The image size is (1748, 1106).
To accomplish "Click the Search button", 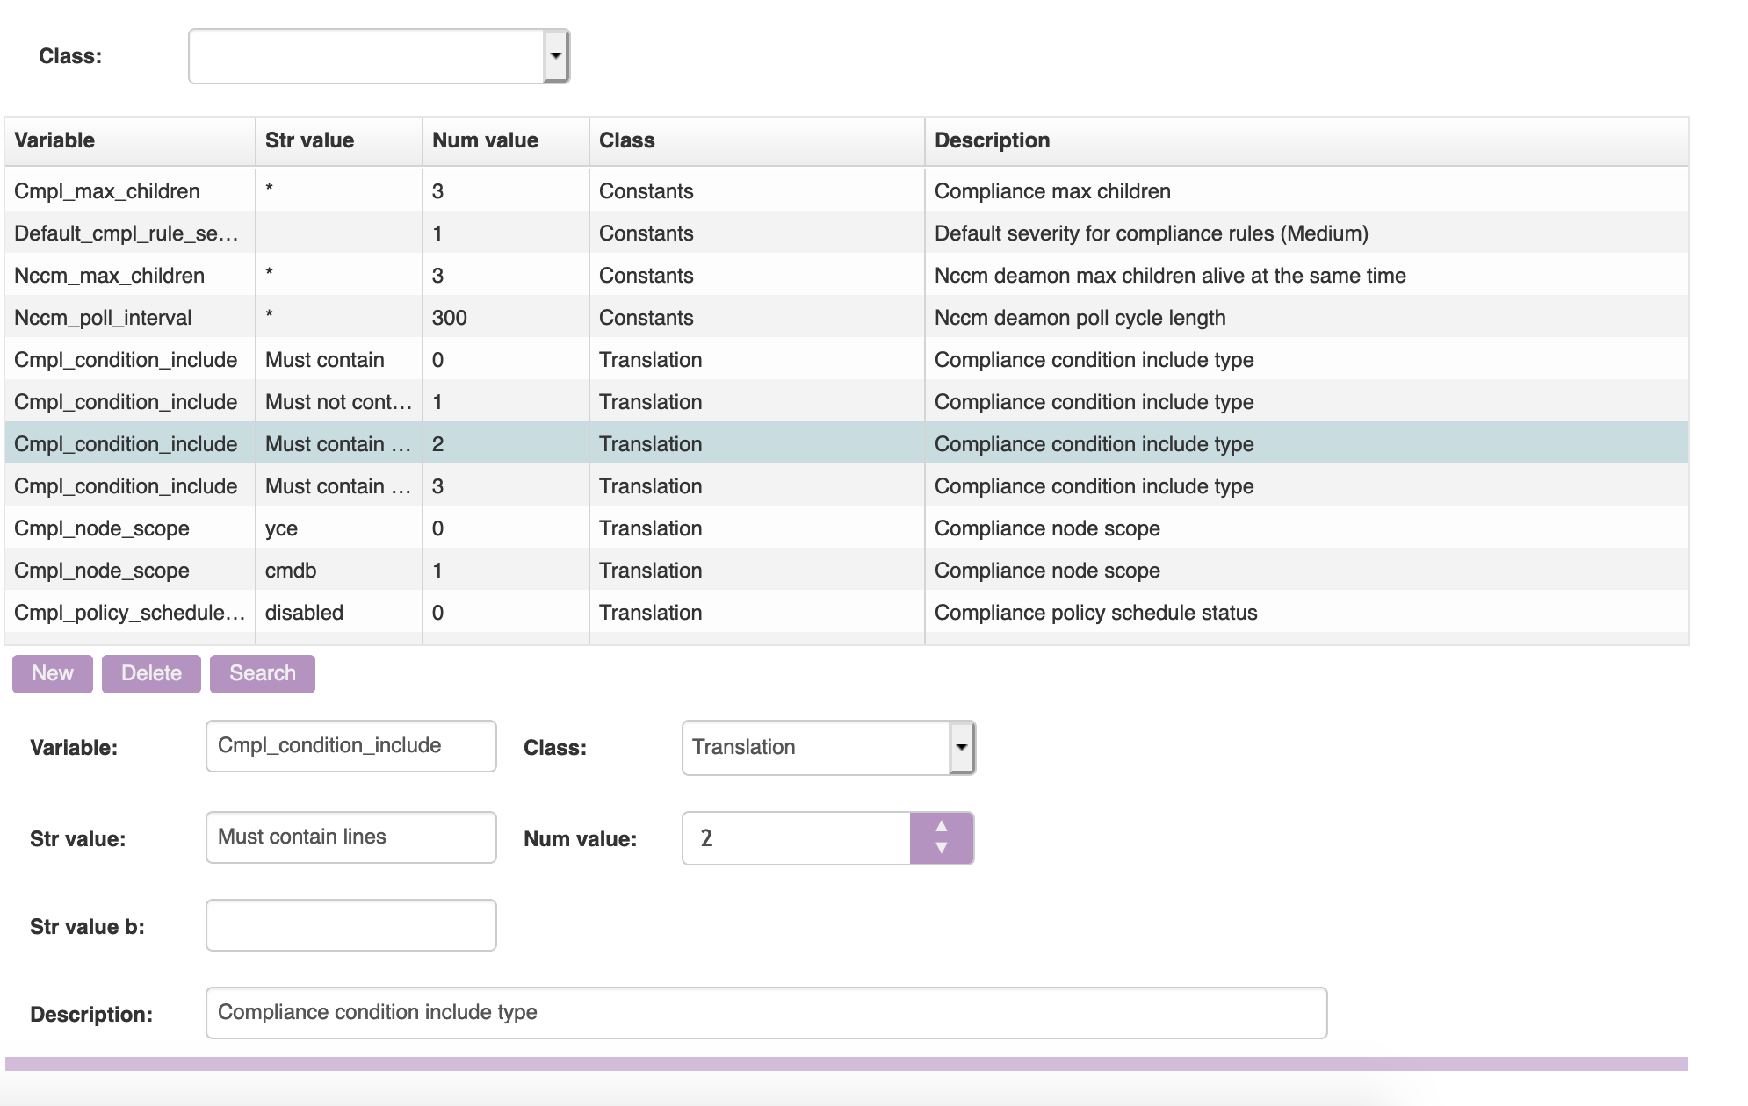I will [262, 674].
